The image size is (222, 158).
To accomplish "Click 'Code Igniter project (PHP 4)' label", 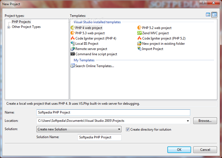I will pos(96,38).
